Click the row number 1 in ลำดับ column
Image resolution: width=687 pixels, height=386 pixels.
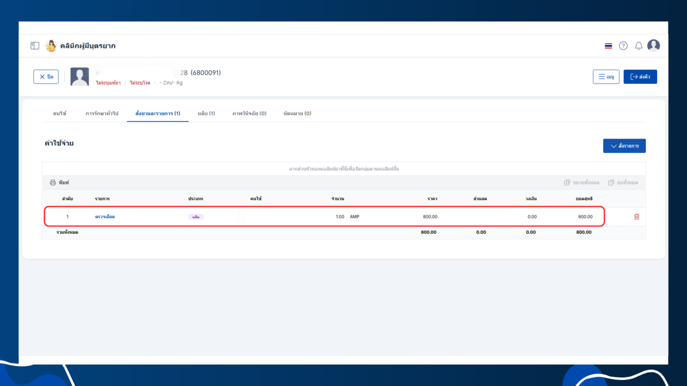coord(68,217)
